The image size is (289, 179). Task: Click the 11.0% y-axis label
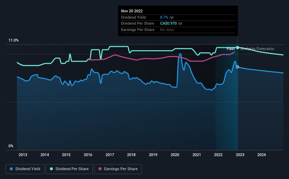pos(13,41)
